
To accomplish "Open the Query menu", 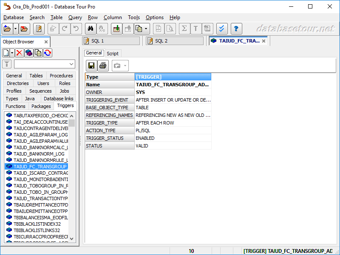I will [x=75, y=17].
